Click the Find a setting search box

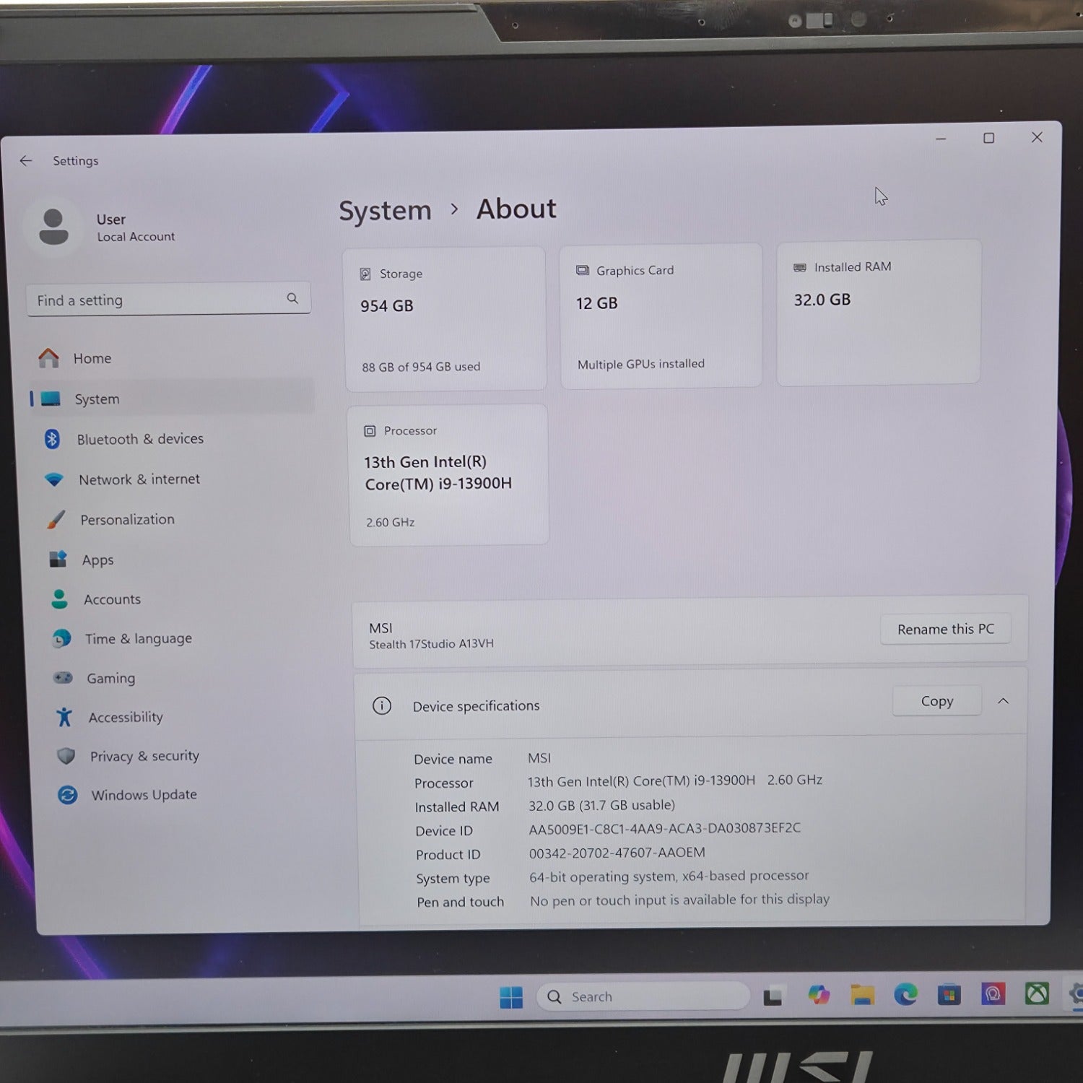click(159, 300)
